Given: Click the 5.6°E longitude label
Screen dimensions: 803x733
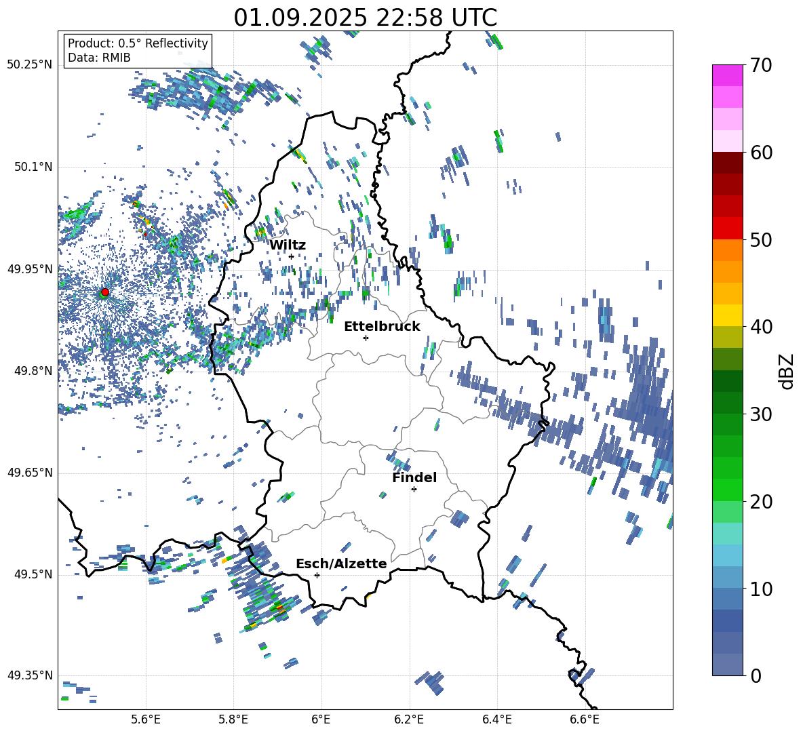Looking at the screenshot, I should pyautogui.click(x=145, y=719).
